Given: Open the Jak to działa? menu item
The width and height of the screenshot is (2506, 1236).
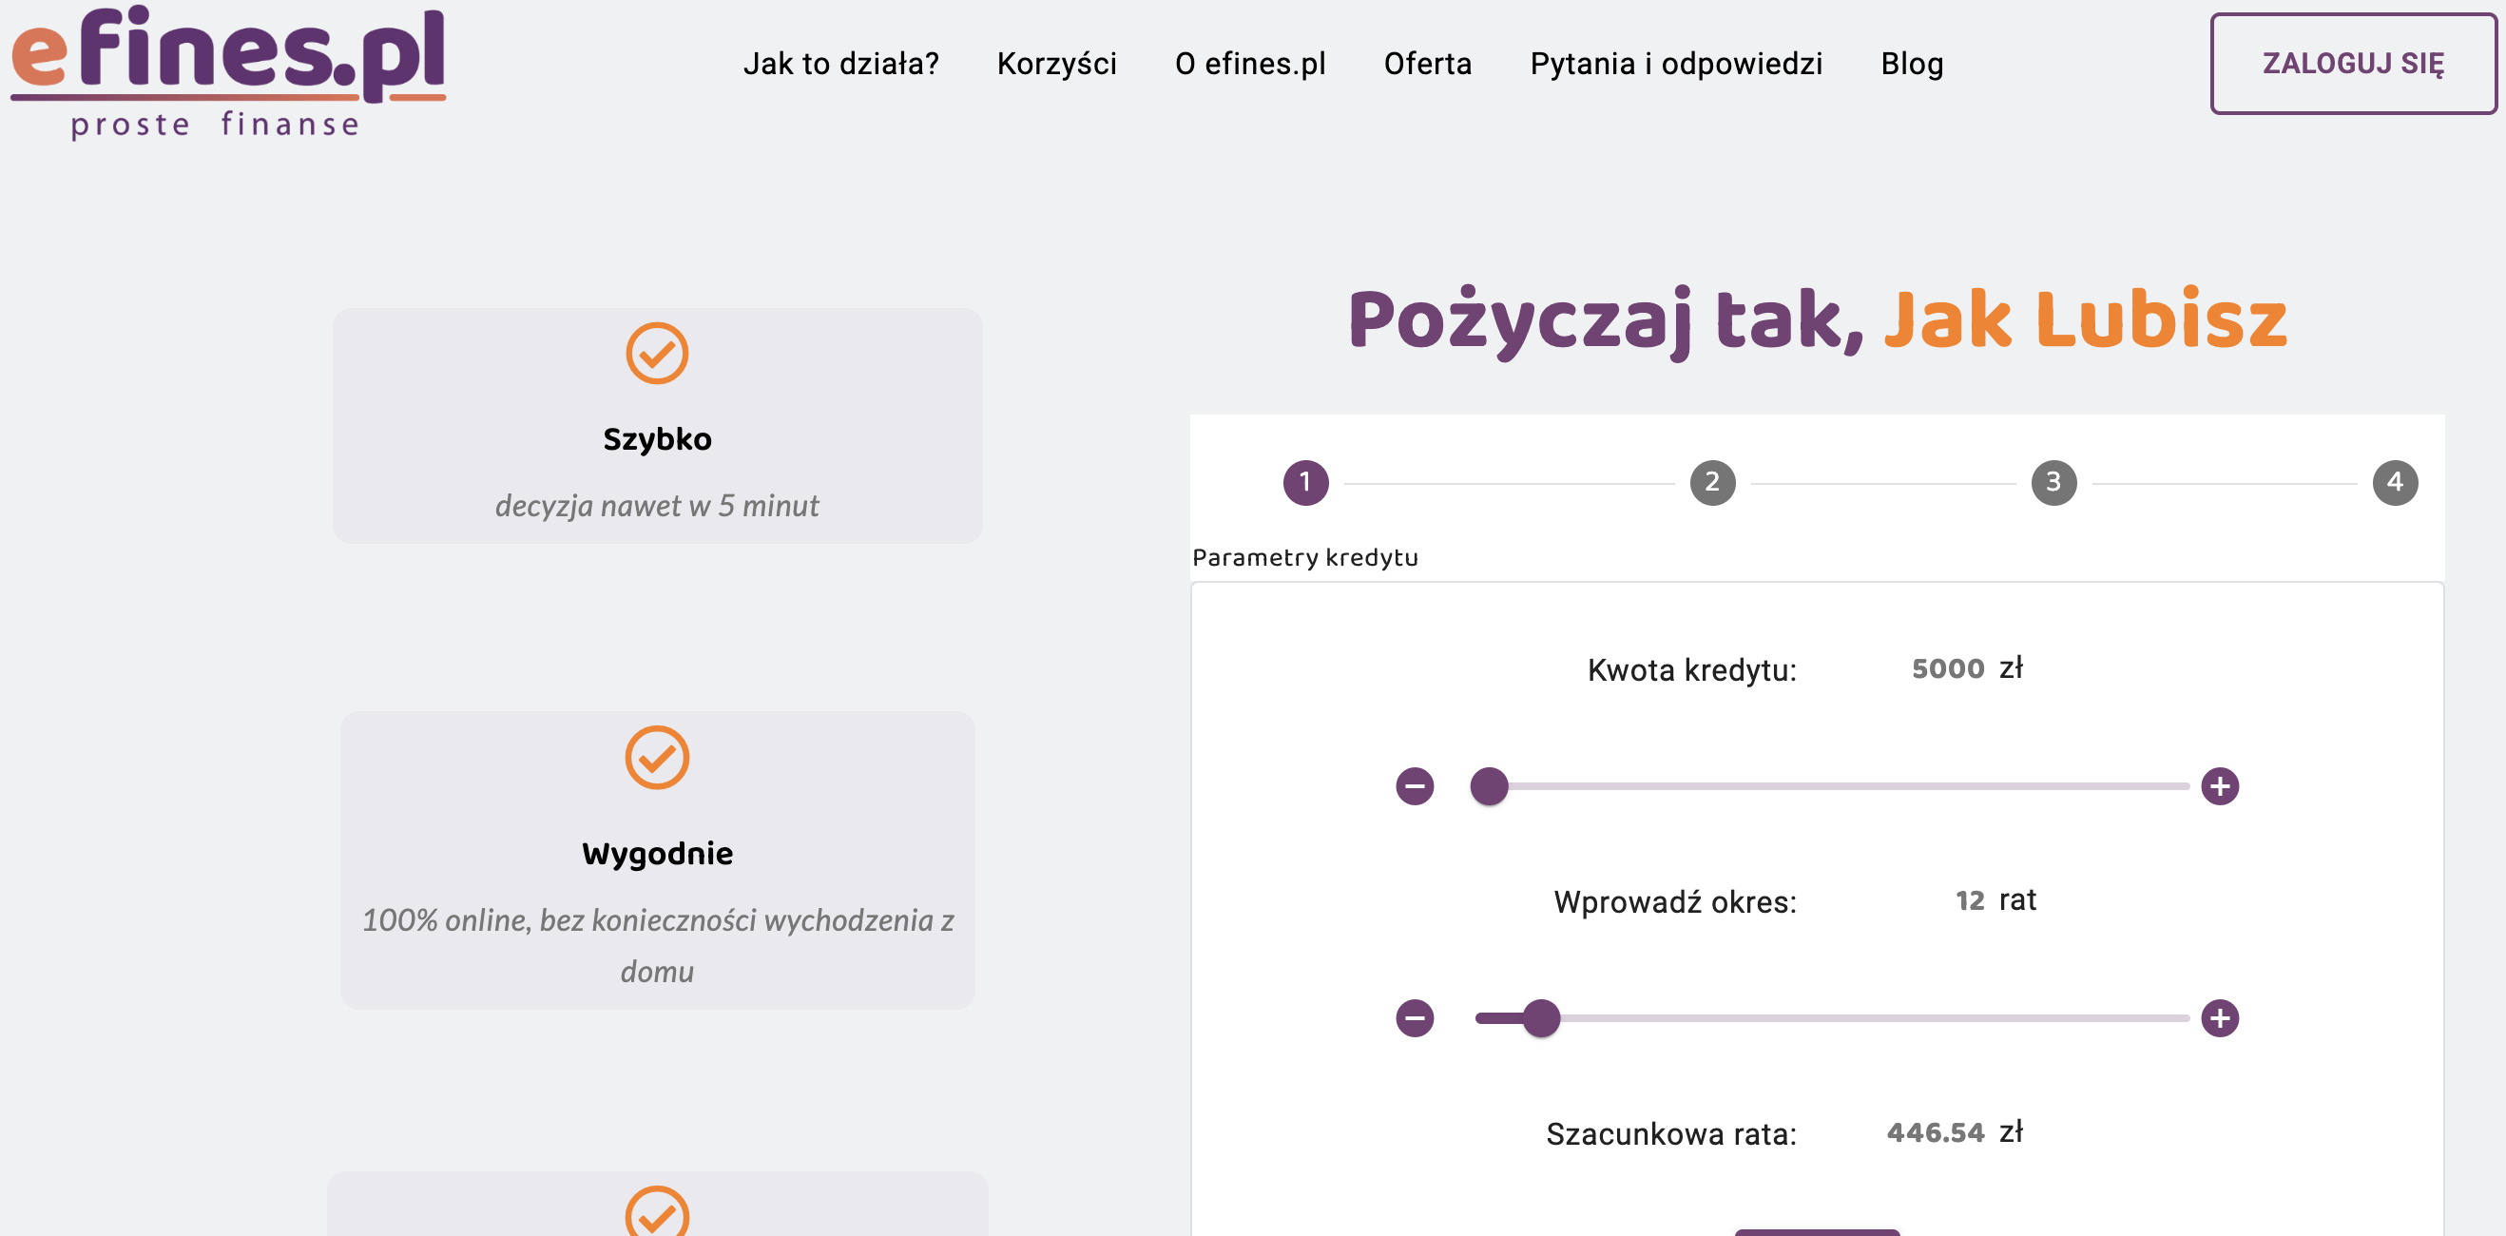Looking at the screenshot, I should click(x=840, y=65).
